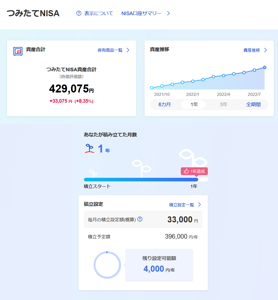Click the 積立スタート label under the bar
The image size is (278, 300).
point(97,186)
